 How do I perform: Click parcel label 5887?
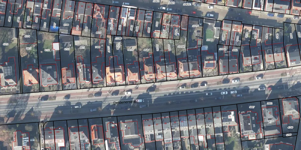coord(252,107)
